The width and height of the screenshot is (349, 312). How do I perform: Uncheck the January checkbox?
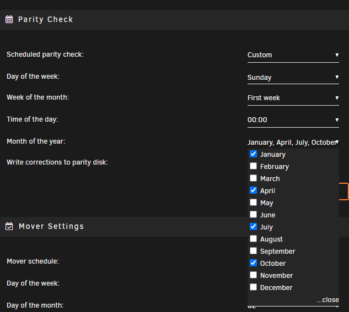[253, 154]
